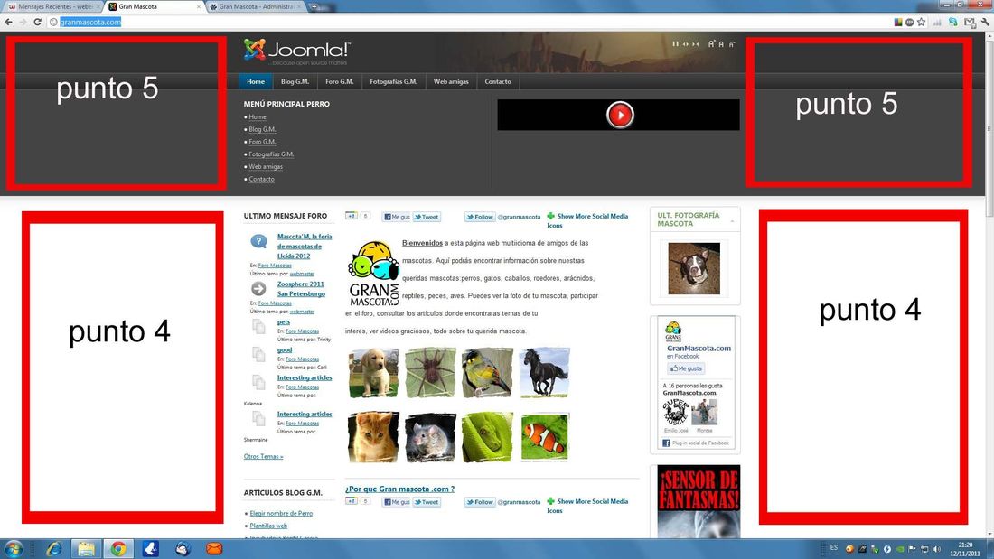The width and height of the screenshot is (994, 559).
Task: Click the top Google +1 button
Action: 352,216
